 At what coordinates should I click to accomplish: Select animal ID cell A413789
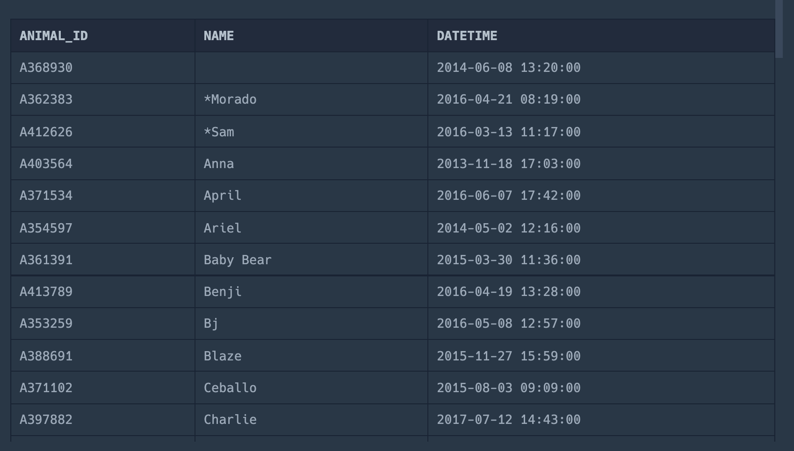pyautogui.click(x=46, y=292)
